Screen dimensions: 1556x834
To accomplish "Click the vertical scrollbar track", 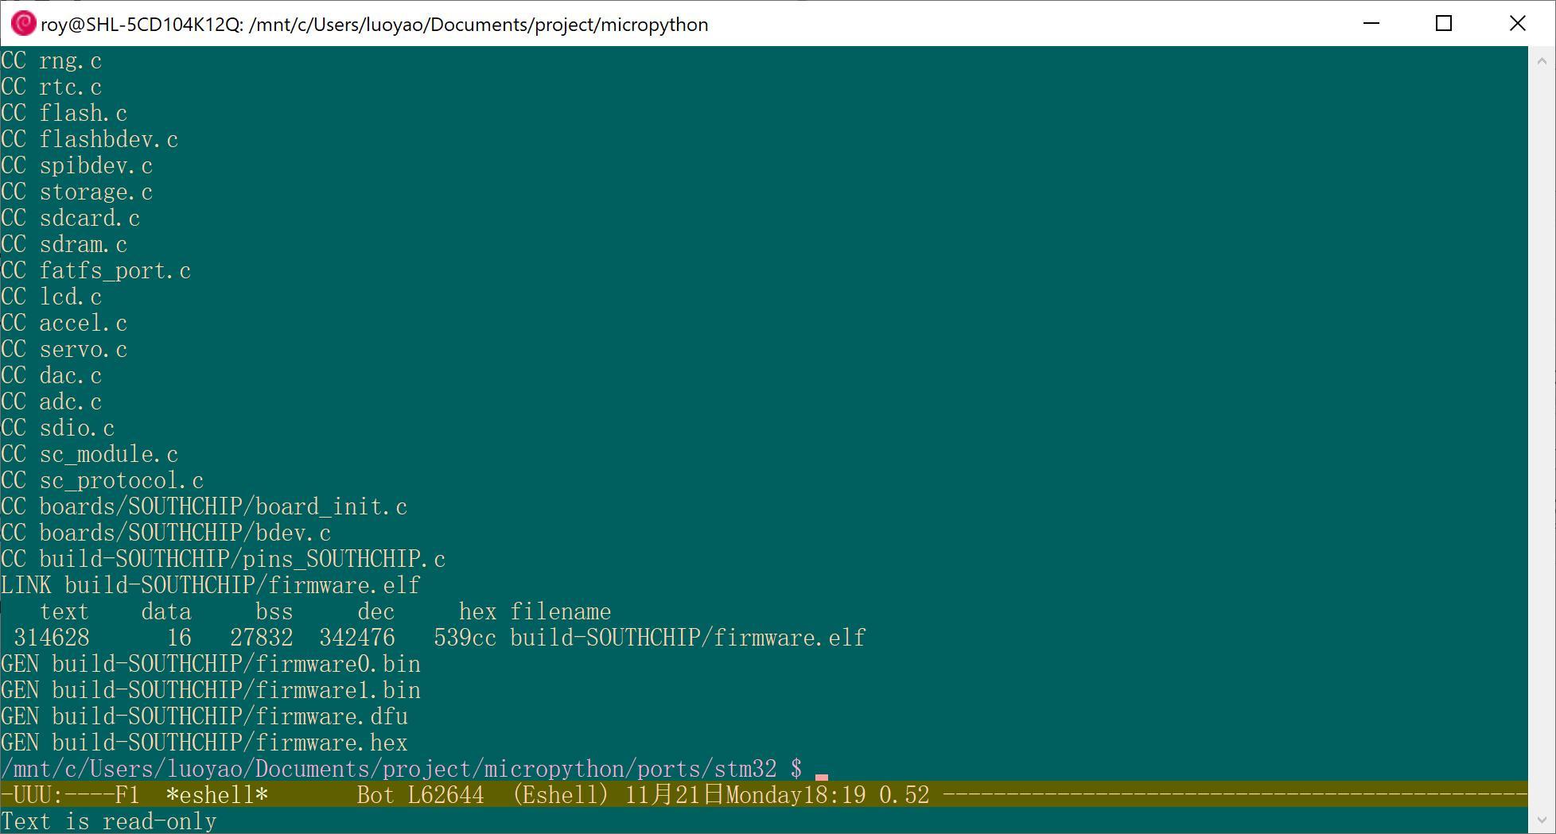I will (x=1541, y=398).
